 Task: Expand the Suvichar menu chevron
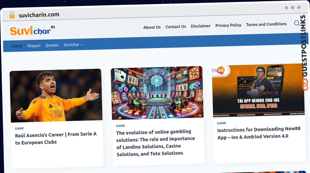(x=82, y=45)
